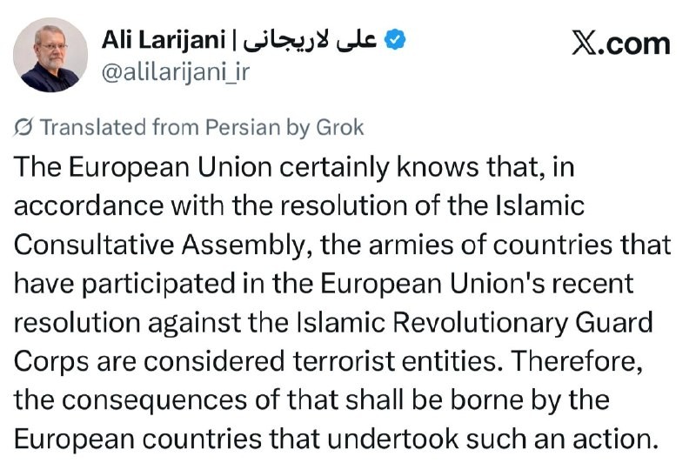This screenshot has width=696, height=463.
Task: Click the X logo glyph
Action: (x=585, y=44)
